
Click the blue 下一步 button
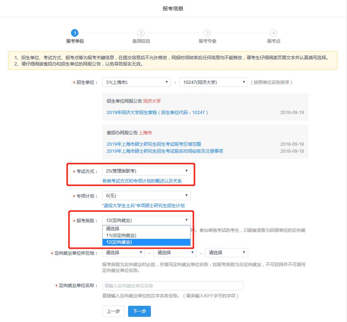pyautogui.click(x=139, y=311)
